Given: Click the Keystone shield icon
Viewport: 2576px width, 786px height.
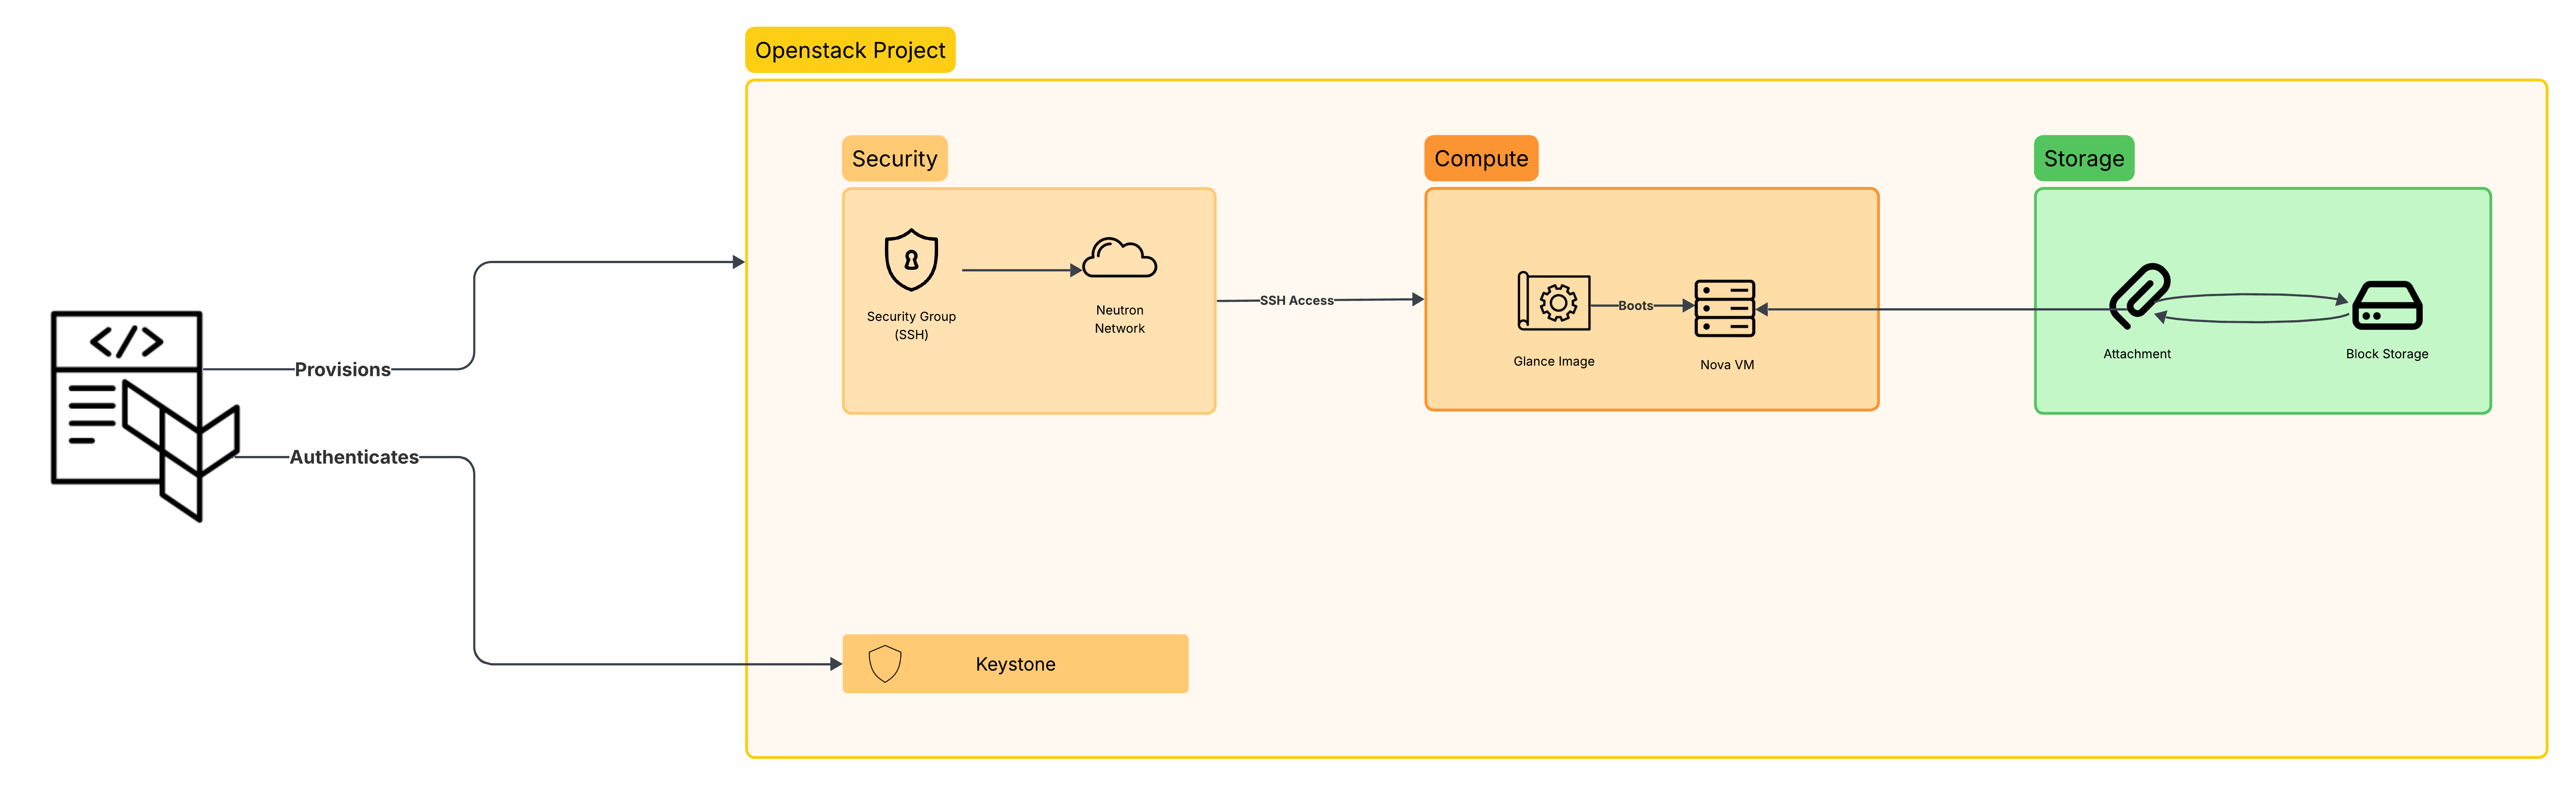Looking at the screenshot, I should 885,664.
